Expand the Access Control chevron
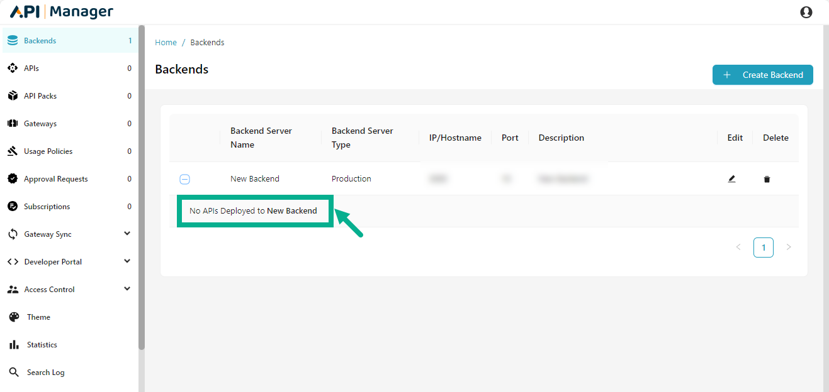The height and width of the screenshot is (392, 829). pyautogui.click(x=127, y=289)
